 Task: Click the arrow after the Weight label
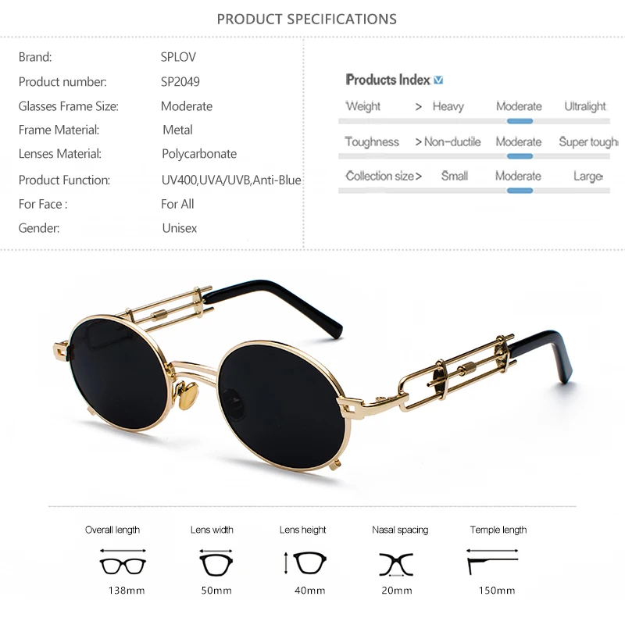418,107
